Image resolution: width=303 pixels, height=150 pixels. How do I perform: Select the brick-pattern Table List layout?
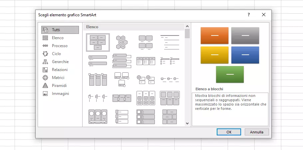(170, 116)
